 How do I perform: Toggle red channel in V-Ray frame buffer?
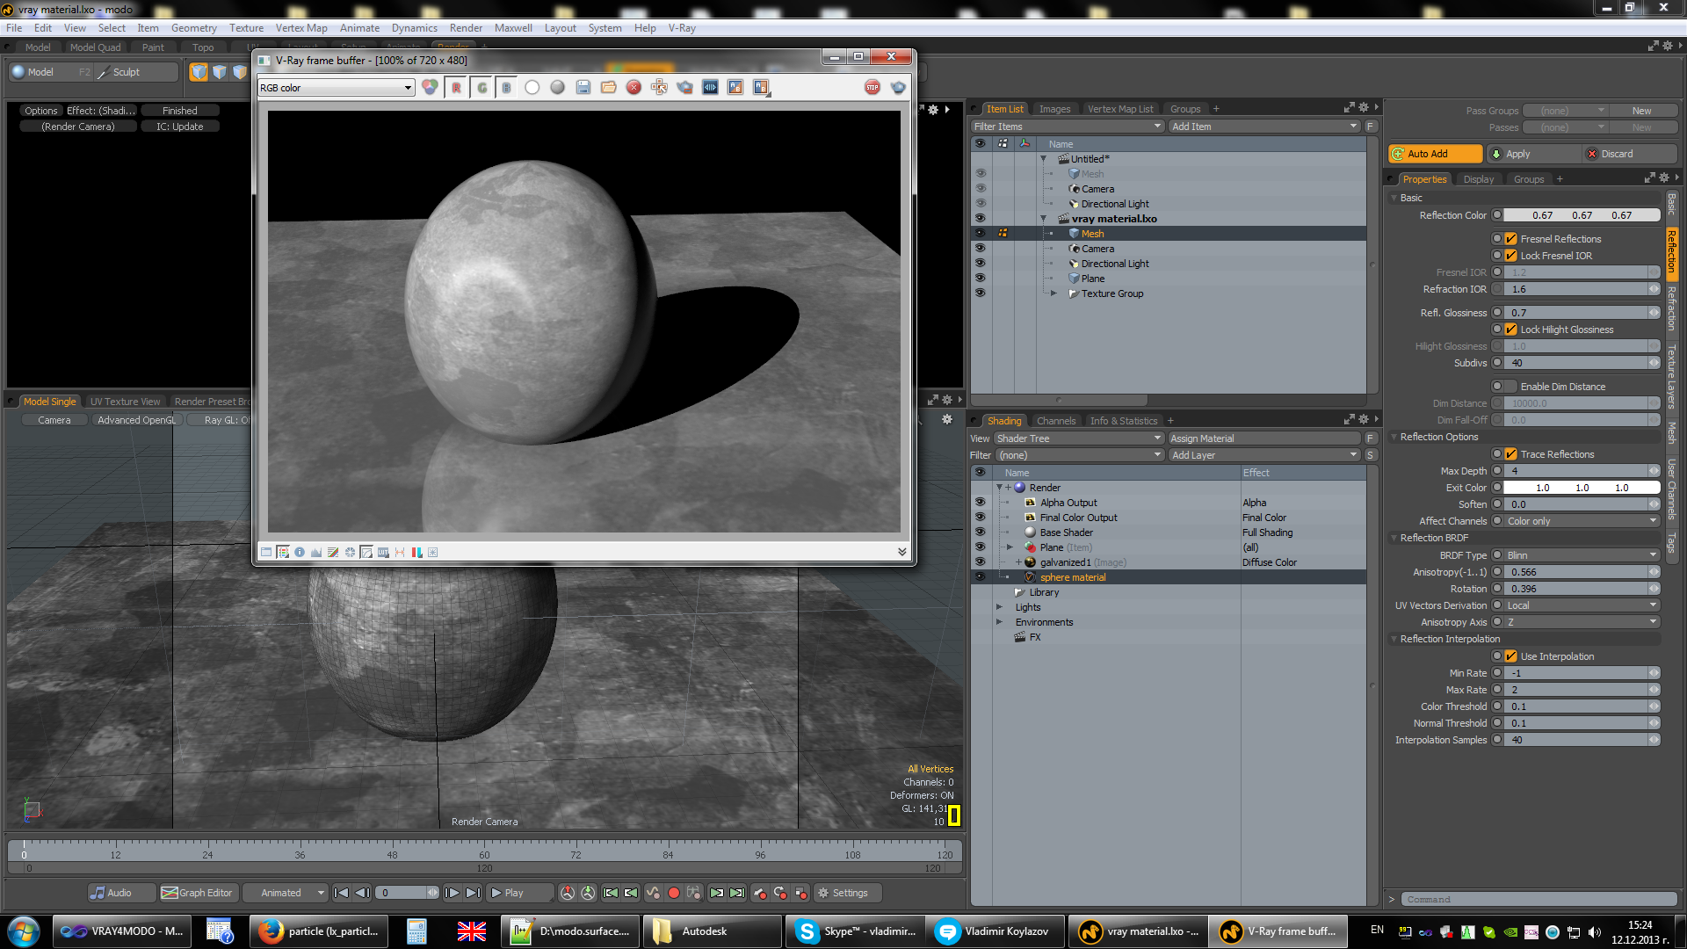456,88
